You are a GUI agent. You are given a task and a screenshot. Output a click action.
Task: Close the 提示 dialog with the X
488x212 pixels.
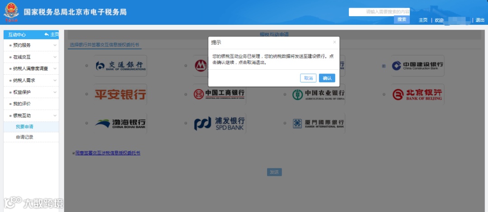(334, 42)
